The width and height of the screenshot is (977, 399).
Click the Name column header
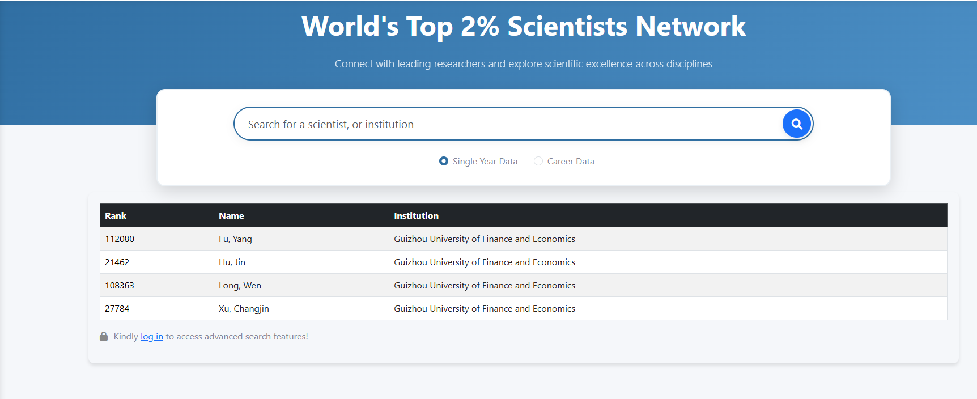(231, 215)
